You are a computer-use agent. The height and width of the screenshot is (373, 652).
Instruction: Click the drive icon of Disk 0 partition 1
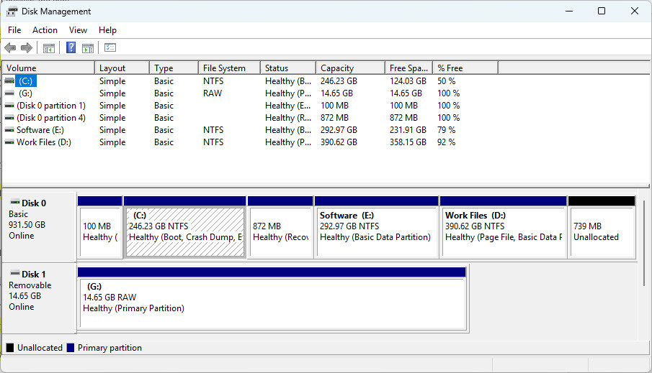tap(9, 106)
